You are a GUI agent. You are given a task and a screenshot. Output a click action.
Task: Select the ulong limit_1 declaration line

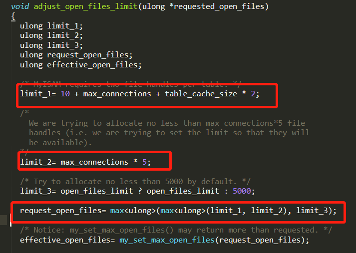point(51,26)
